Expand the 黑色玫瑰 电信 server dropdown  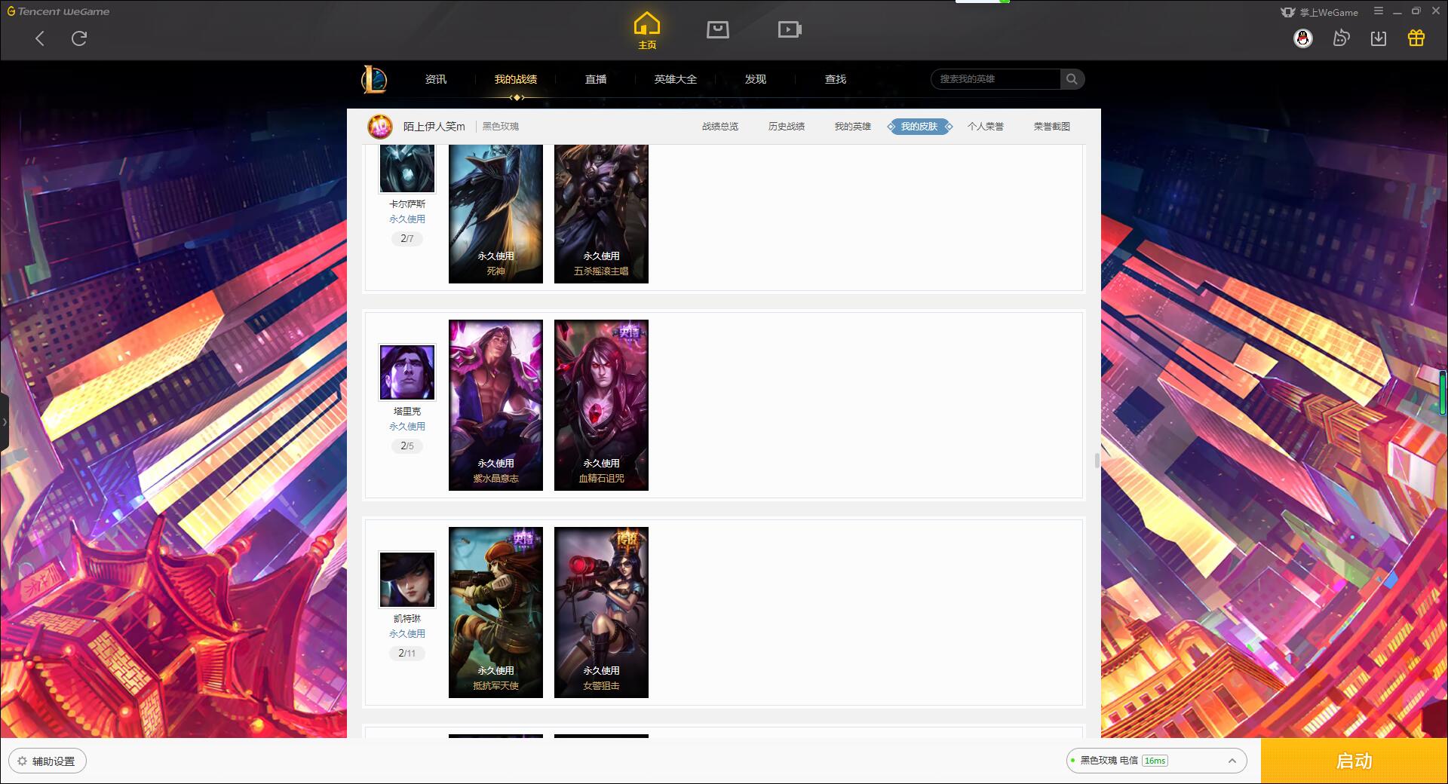tap(1156, 761)
